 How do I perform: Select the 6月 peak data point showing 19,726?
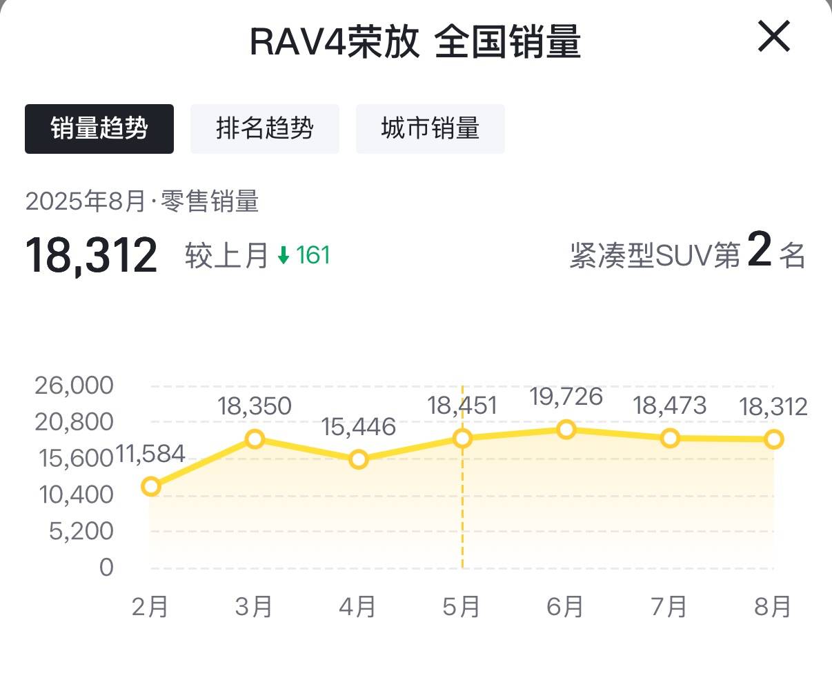pos(566,429)
